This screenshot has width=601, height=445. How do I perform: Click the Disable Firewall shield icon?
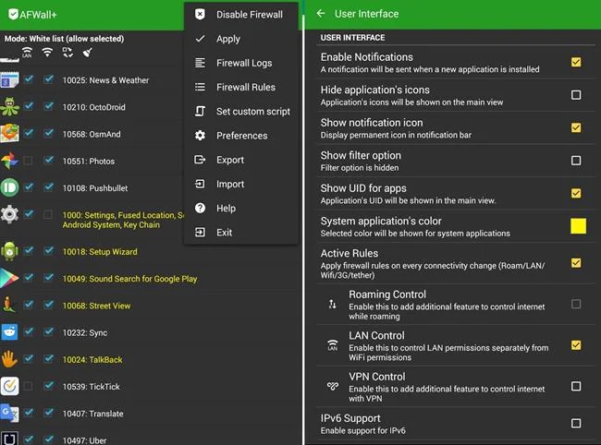(x=200, y=15)
